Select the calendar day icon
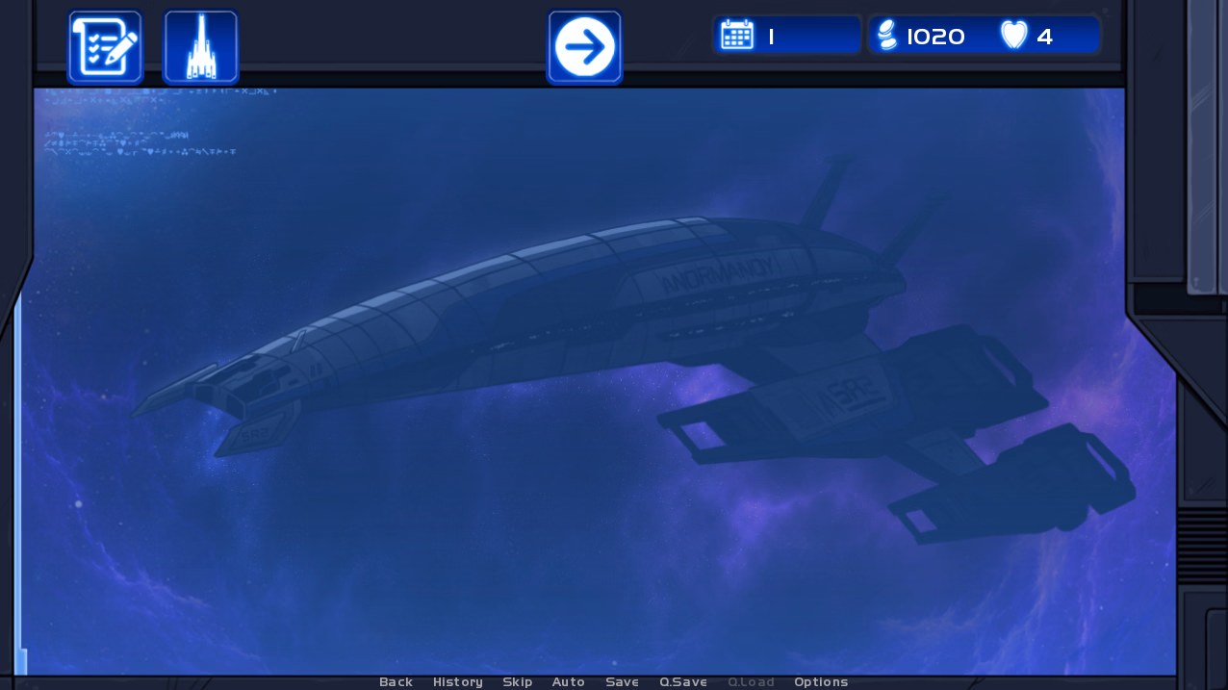Image resolution: width=1228 pixels, height=690 pixels. coord(737,36)
